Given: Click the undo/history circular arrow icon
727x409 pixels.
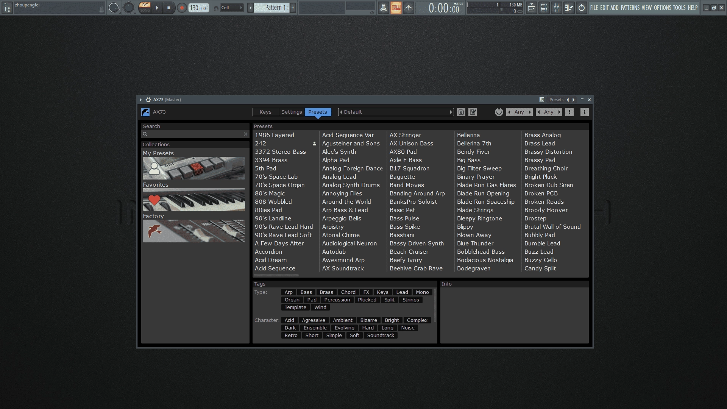Looking at the screenshot, I should point(582,8).
